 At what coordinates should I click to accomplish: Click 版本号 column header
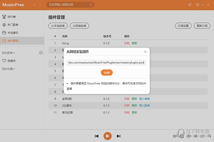(107, 36)
